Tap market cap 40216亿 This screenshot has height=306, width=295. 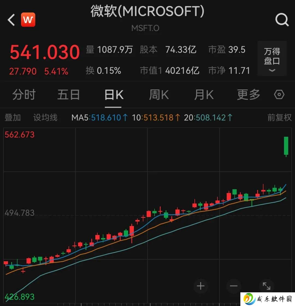[x=182, y=71]
